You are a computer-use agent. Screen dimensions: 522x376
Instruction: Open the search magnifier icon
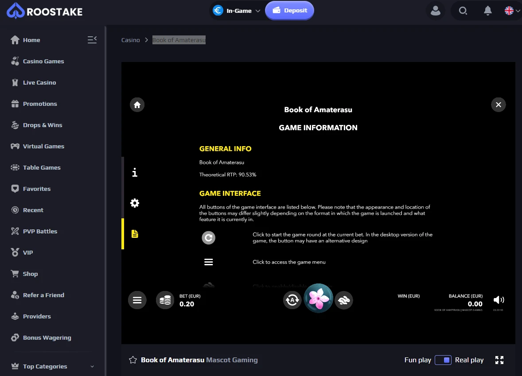463,11
